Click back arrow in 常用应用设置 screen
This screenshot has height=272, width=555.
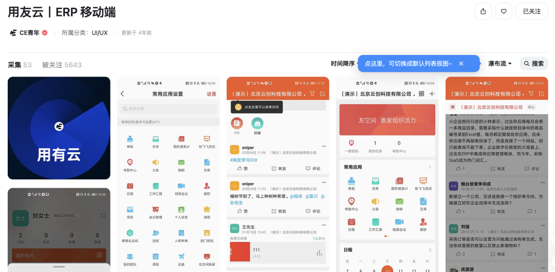[x=122, y=94]
